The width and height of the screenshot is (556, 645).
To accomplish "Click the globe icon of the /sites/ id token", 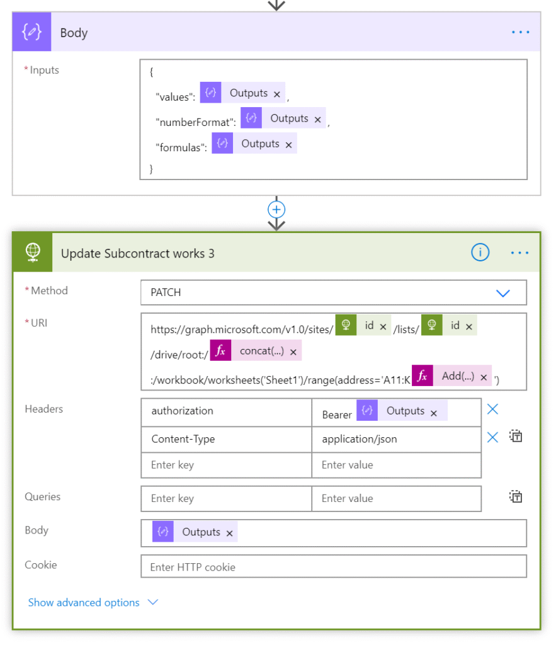I will 346,325.
